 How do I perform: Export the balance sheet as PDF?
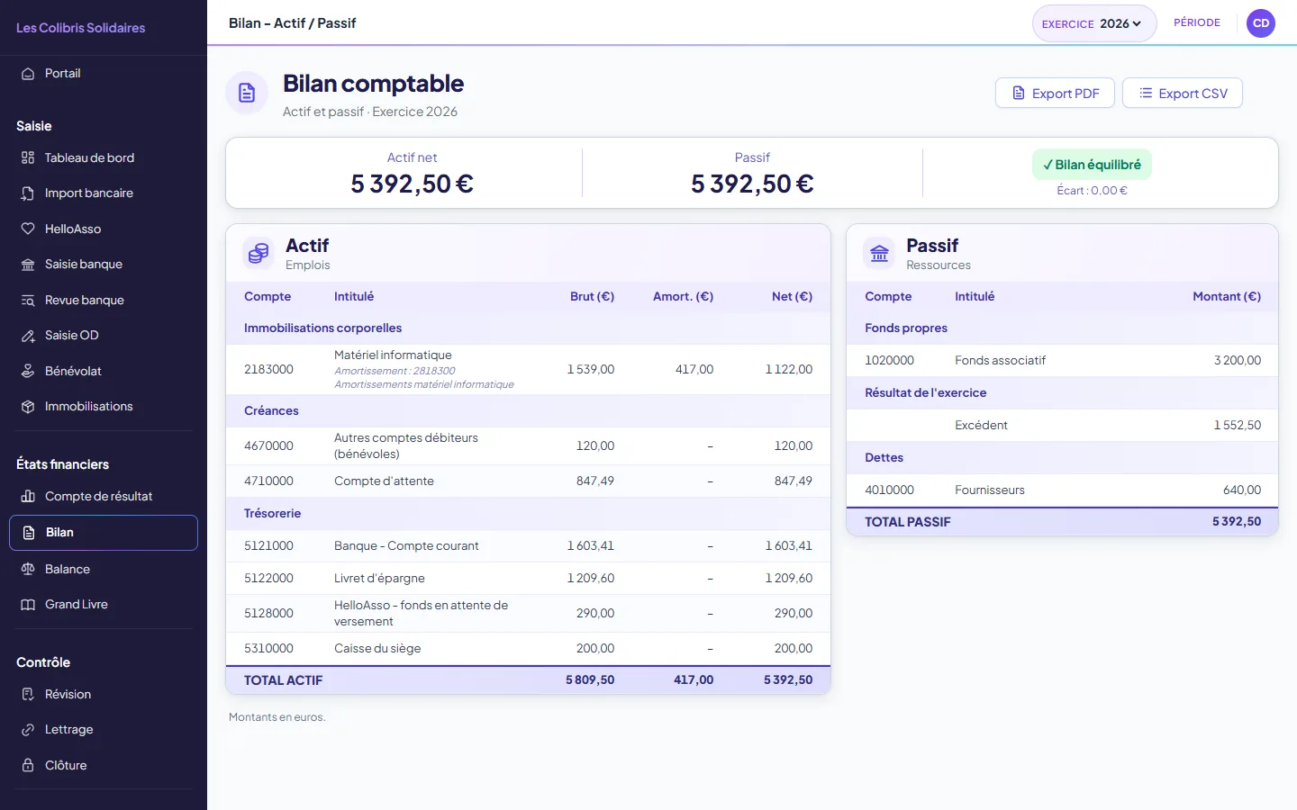pos(1055,94)
